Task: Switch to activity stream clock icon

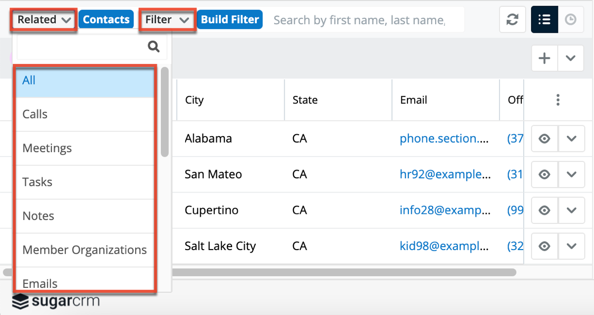Action: (x=571, y=20)
